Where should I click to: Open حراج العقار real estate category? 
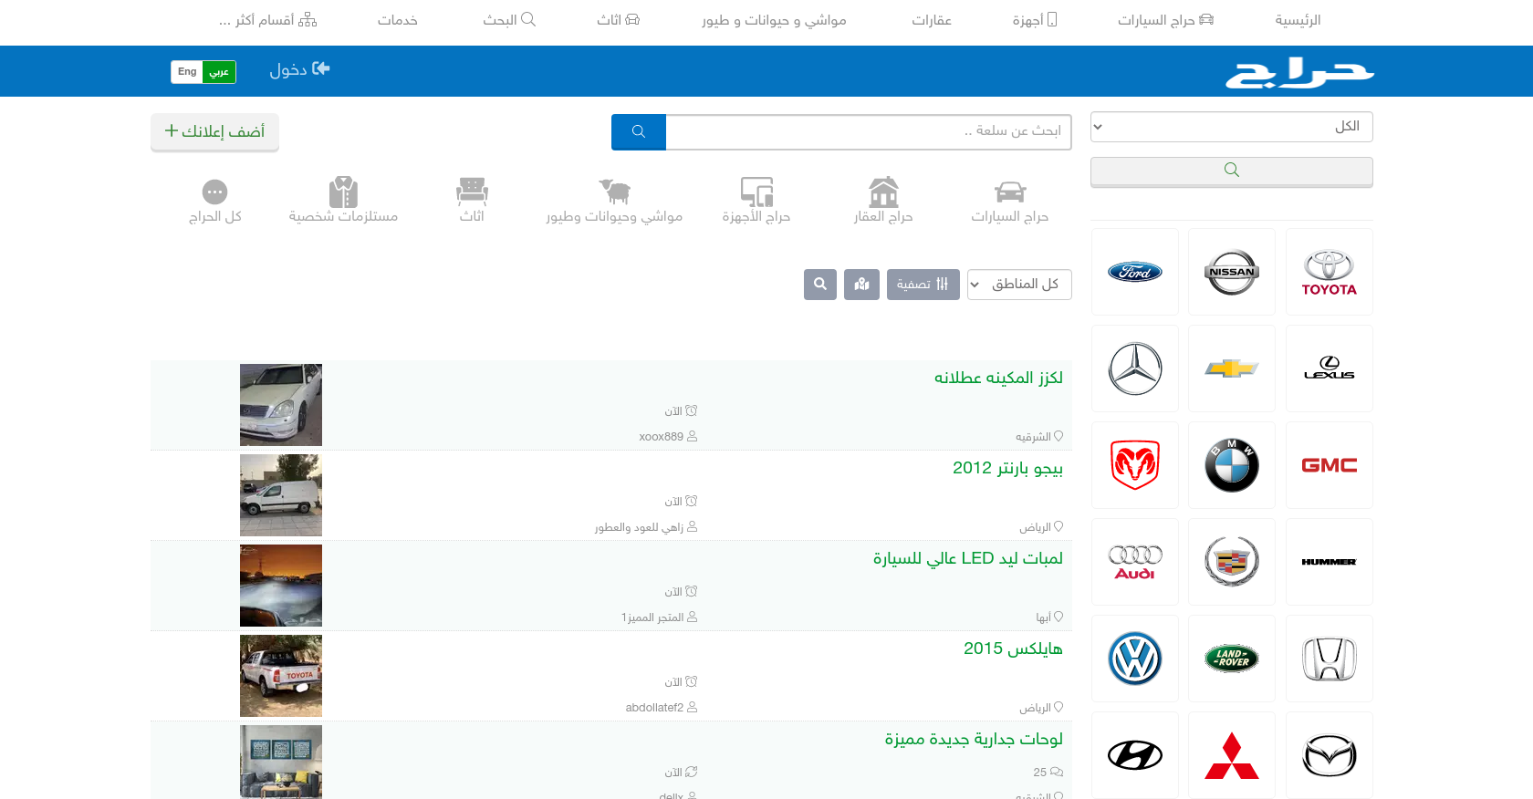(x=883, y=200)
